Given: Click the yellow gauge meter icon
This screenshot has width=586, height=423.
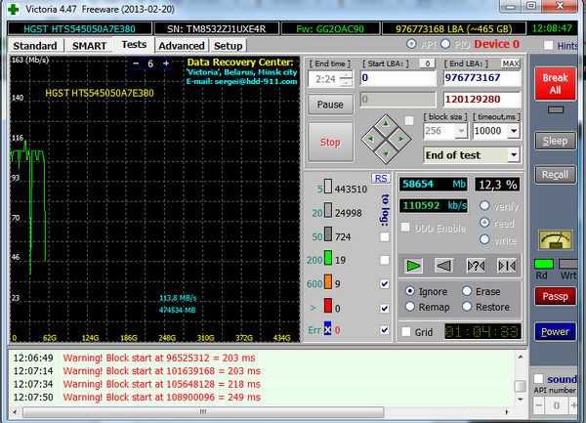Looking at the screenshot, I should click(x=555, y=240).
